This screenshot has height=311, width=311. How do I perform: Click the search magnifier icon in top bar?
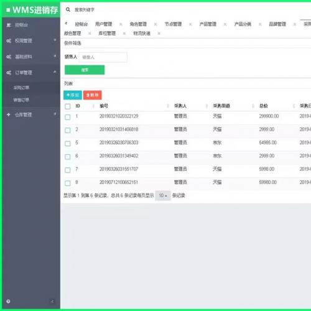[68, 9]
